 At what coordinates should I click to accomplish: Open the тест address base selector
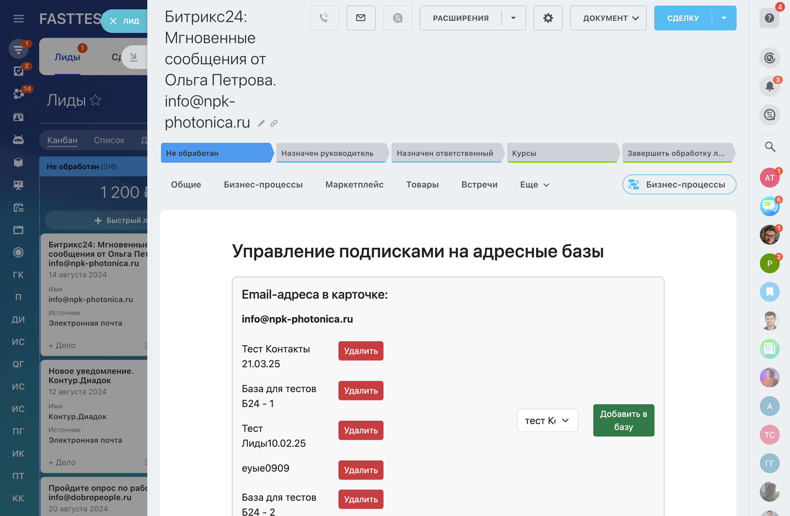[547, 420]
